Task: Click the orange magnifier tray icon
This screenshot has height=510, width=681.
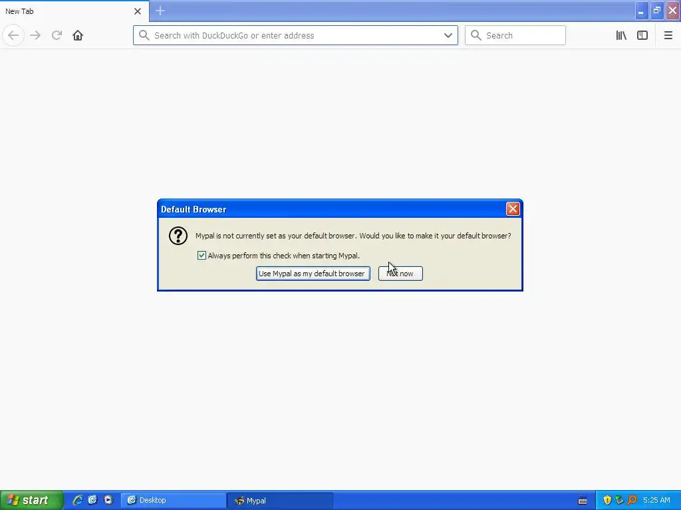Action: [x=632, y=500]
